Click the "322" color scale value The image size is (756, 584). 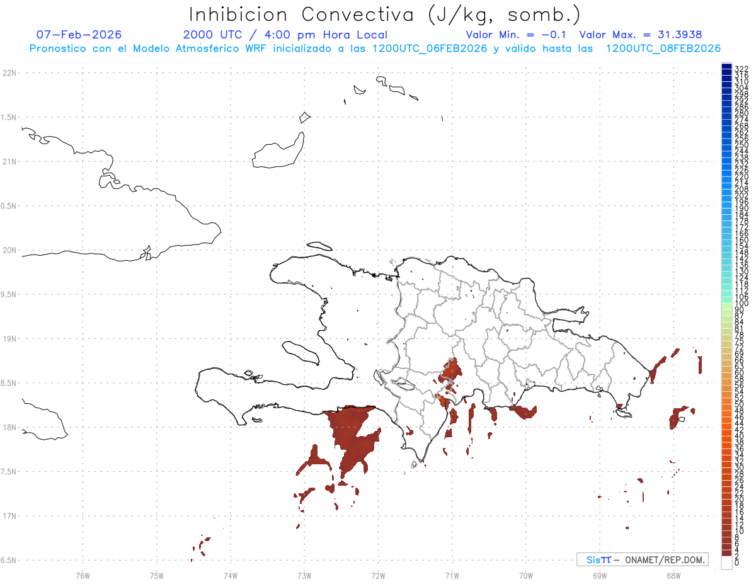click(742, 68)
